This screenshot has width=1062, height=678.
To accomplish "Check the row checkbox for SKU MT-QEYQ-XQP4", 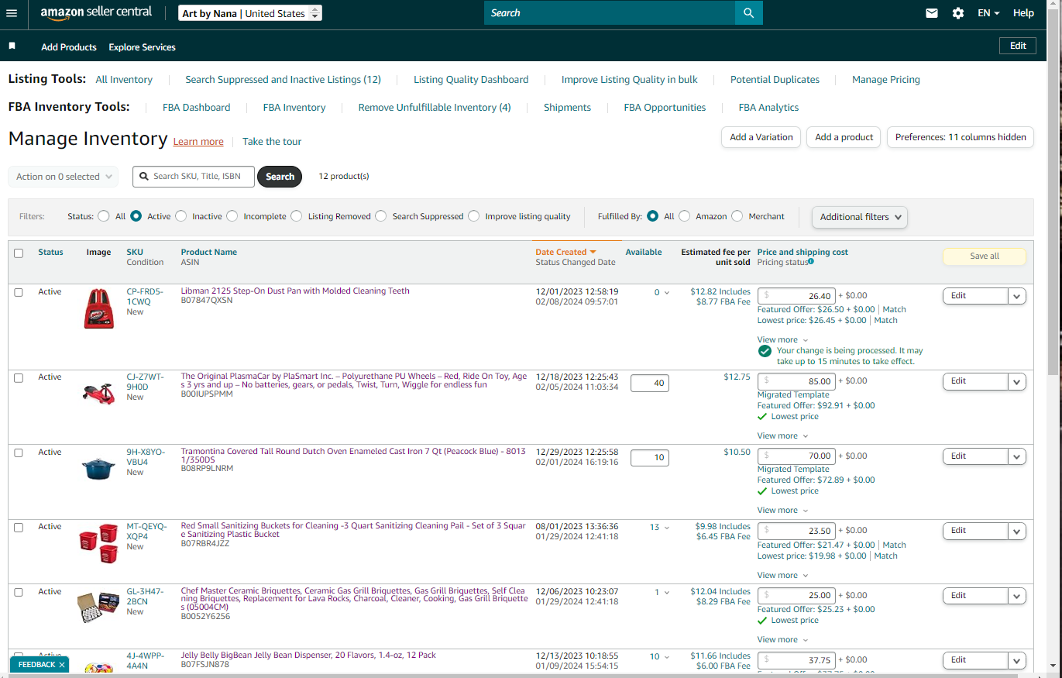I will pyautogui.click(x=19, y=527).
